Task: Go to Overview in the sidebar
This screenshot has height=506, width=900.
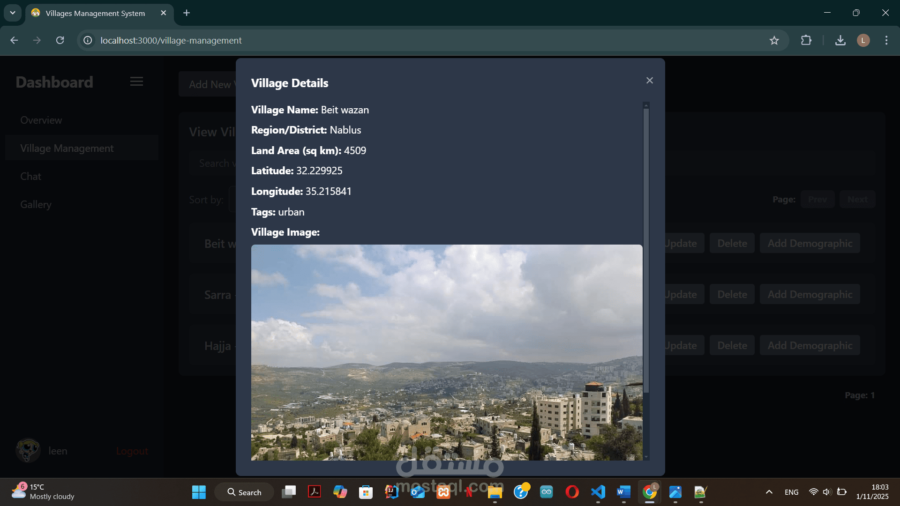Action: click(41, 120)
